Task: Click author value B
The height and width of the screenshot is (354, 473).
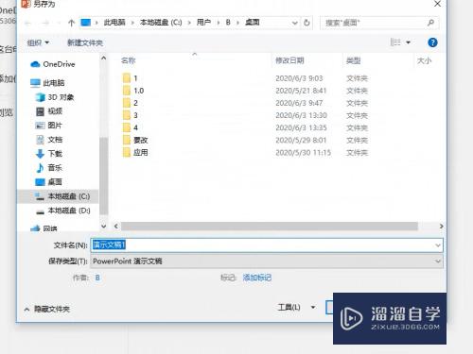Action: point(97,278)
